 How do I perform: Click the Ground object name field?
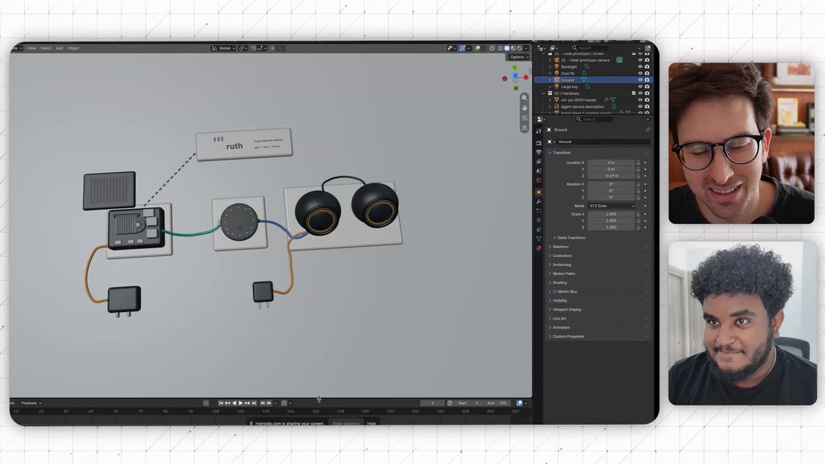pyautogui.click(x=603, y=142)
